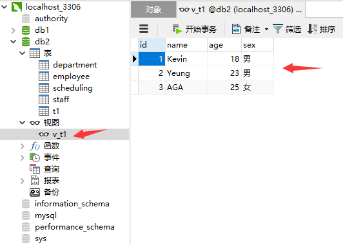Expand the 函数 functions group
This screenshot has width=343, height=245.
coord(23,146)
